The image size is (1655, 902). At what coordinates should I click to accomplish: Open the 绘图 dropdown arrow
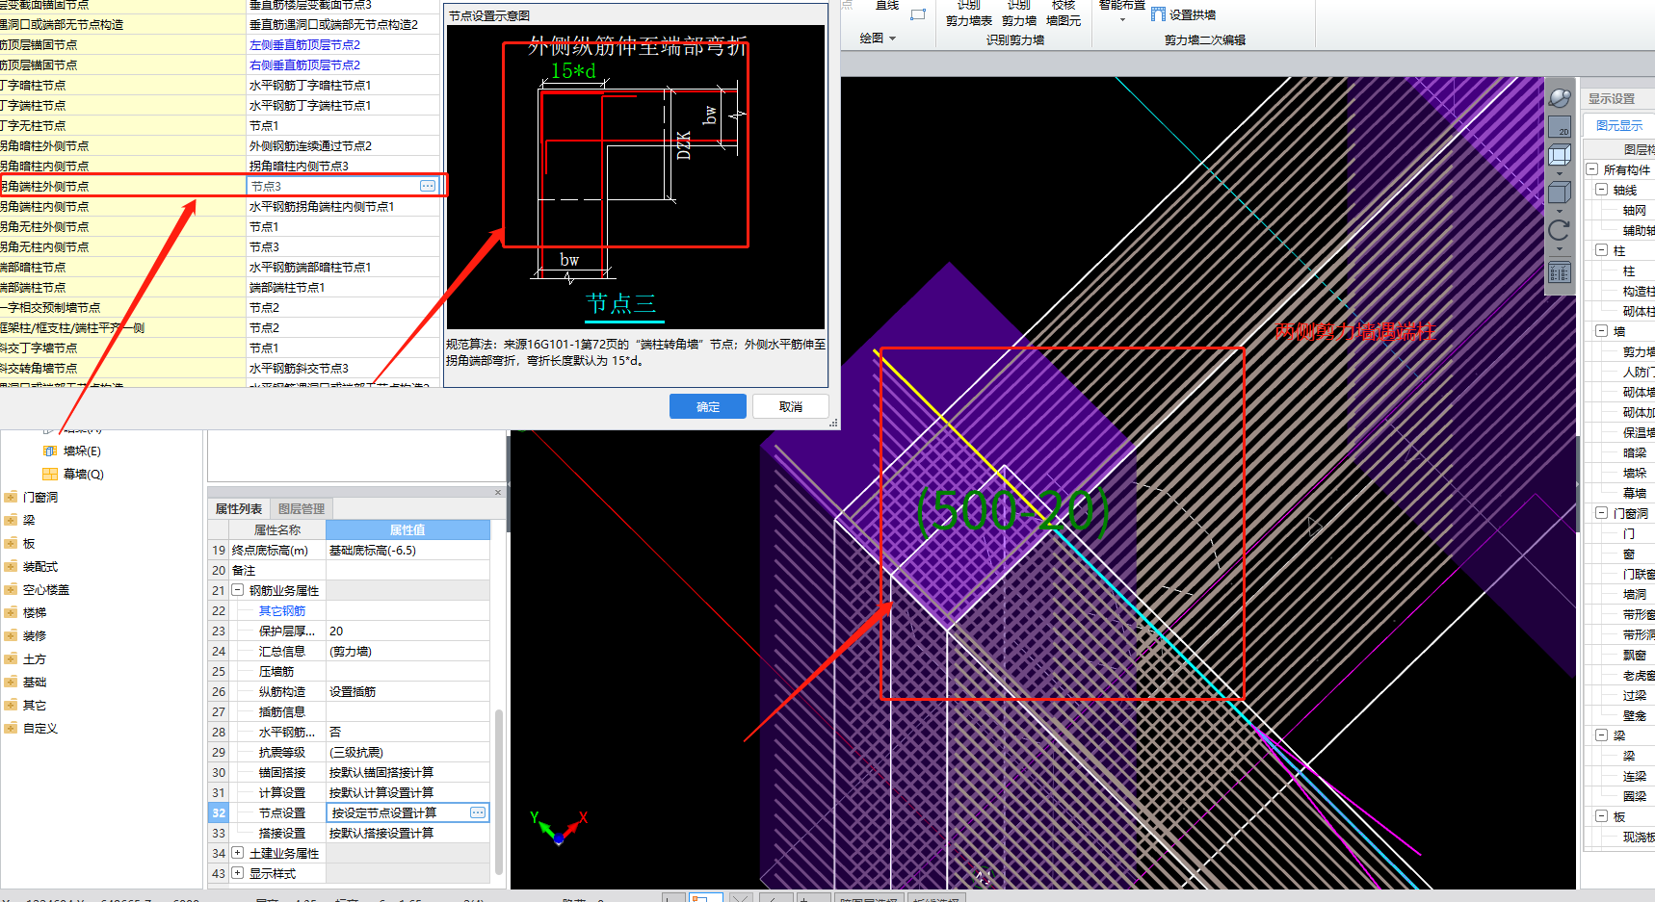pos(892,39)
